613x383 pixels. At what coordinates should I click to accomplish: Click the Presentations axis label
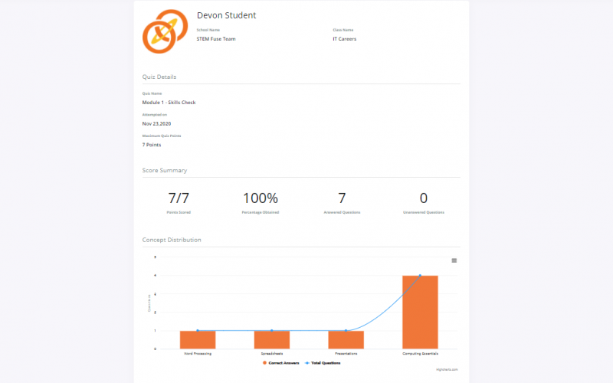346,353
